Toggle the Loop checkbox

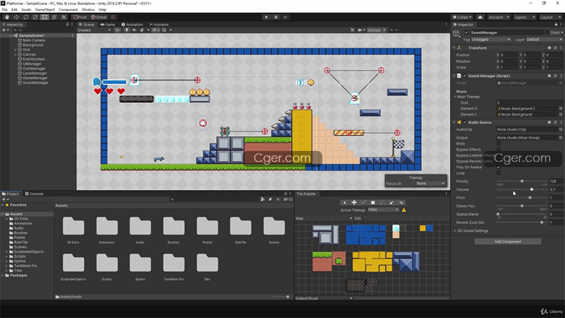click(498, 173)
